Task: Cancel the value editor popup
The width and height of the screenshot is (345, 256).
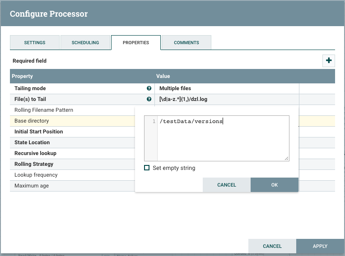Action: (227, 185)
